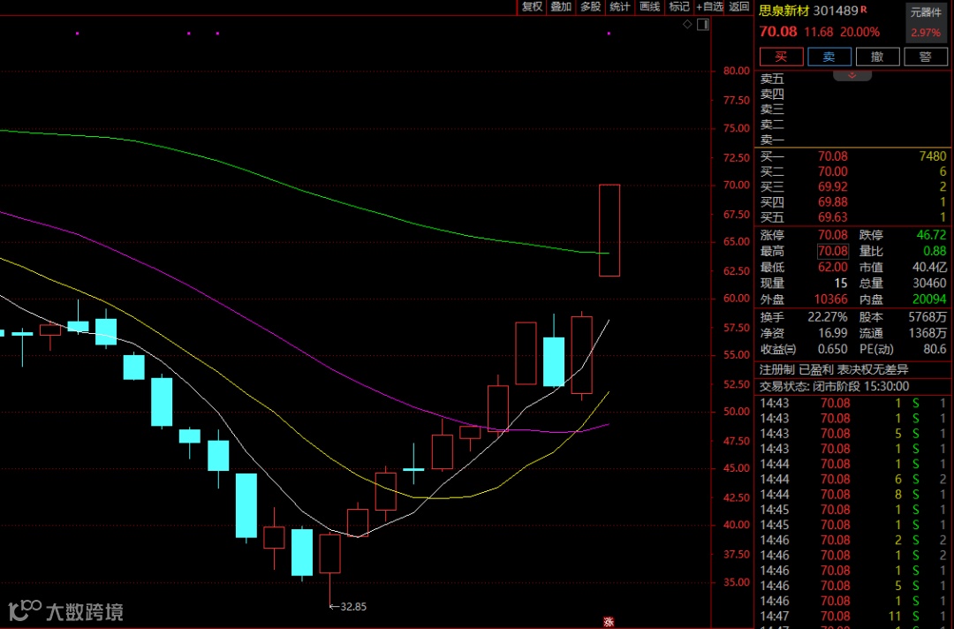The width and height of the screenshot is (954, 629).
Task: Click the 外盘 value 10366
Action: 831,299
